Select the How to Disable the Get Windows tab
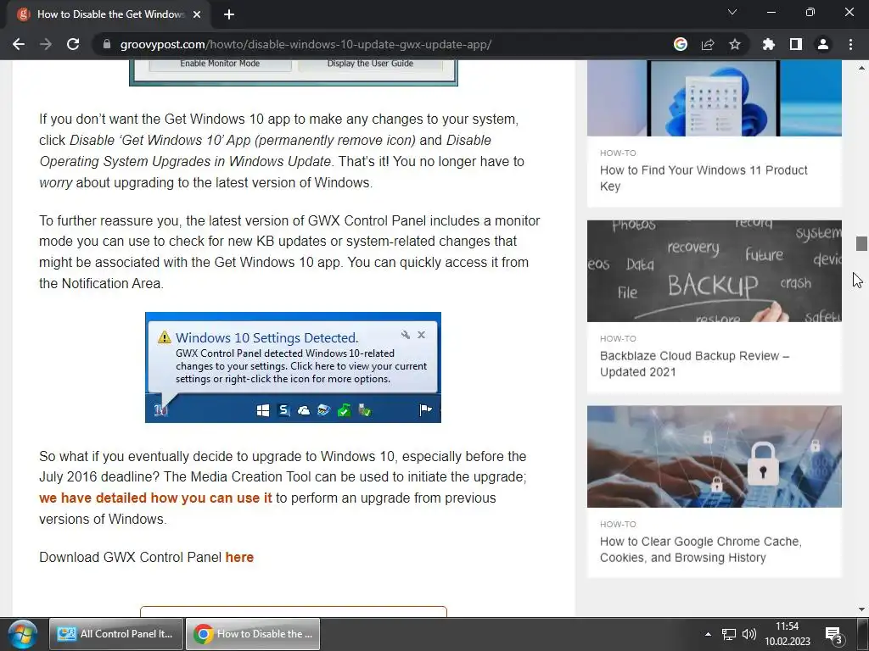This screenshot has width=869, height=651. tap(109, 14)
